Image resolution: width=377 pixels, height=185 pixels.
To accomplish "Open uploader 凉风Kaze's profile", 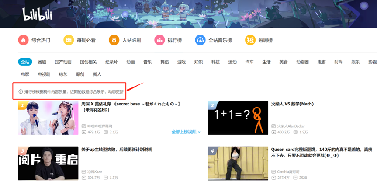I will (x=95, y=172).
